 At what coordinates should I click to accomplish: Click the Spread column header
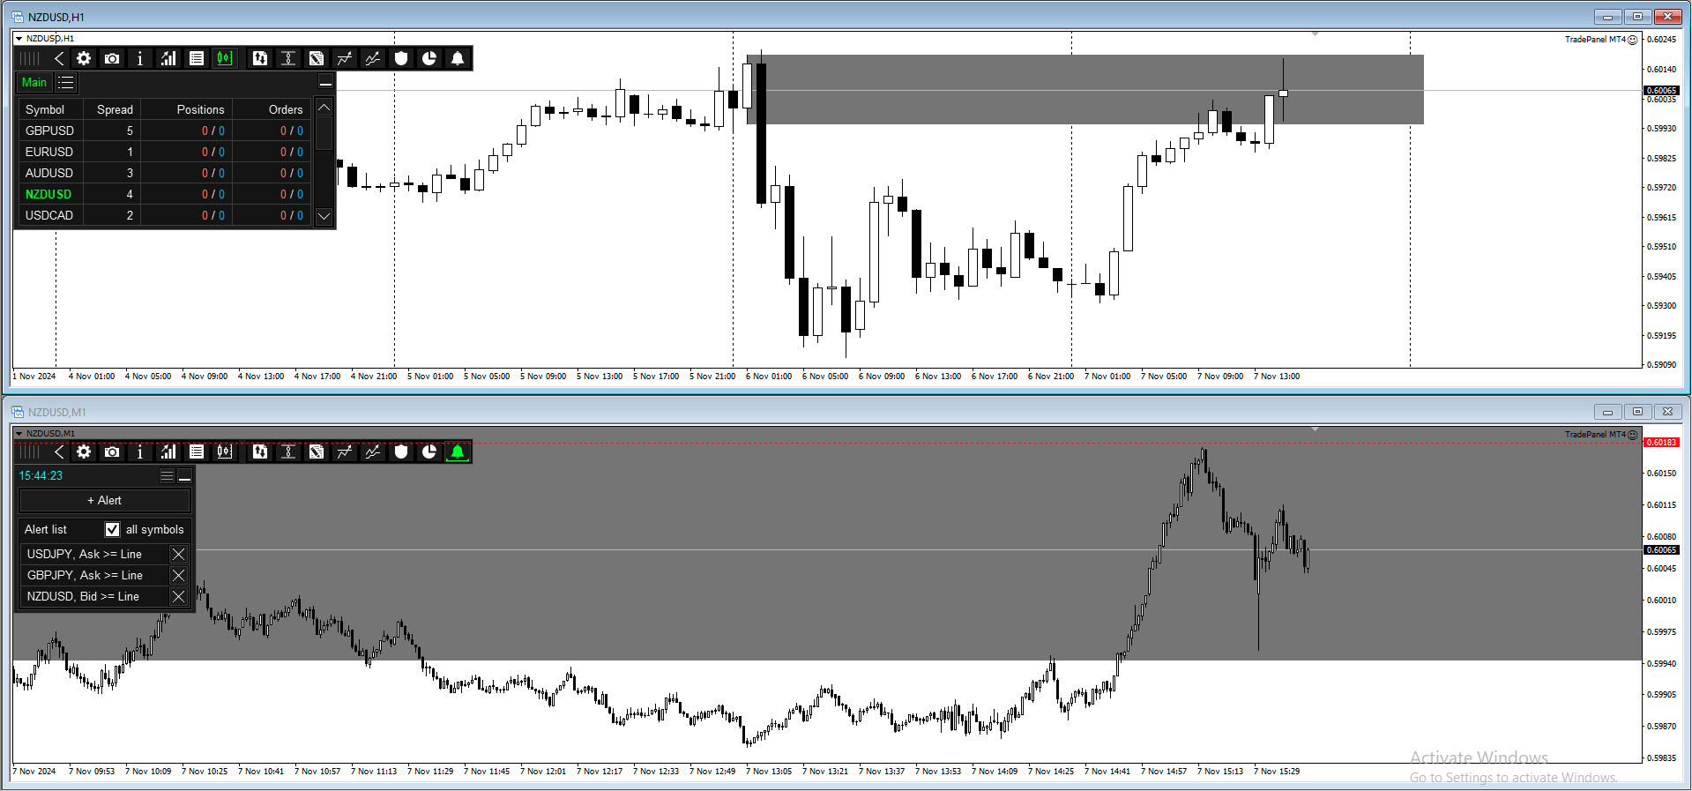click(115, 109)
